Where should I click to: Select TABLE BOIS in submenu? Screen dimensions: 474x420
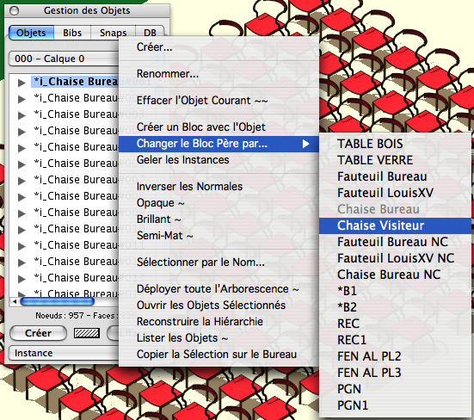tap(395, 144)
